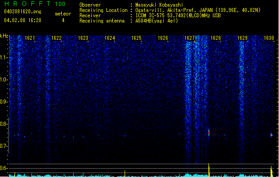Screen dimensions: 279x177
Task: Click the Observer label
Action: coord(90,5)
